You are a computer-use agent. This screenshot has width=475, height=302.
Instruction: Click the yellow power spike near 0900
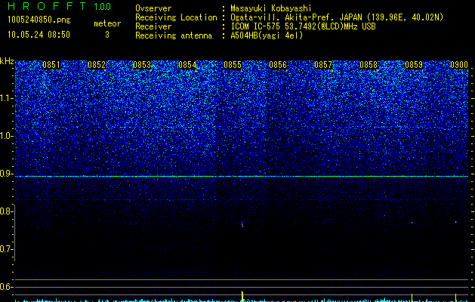click(x=456, y=297)
